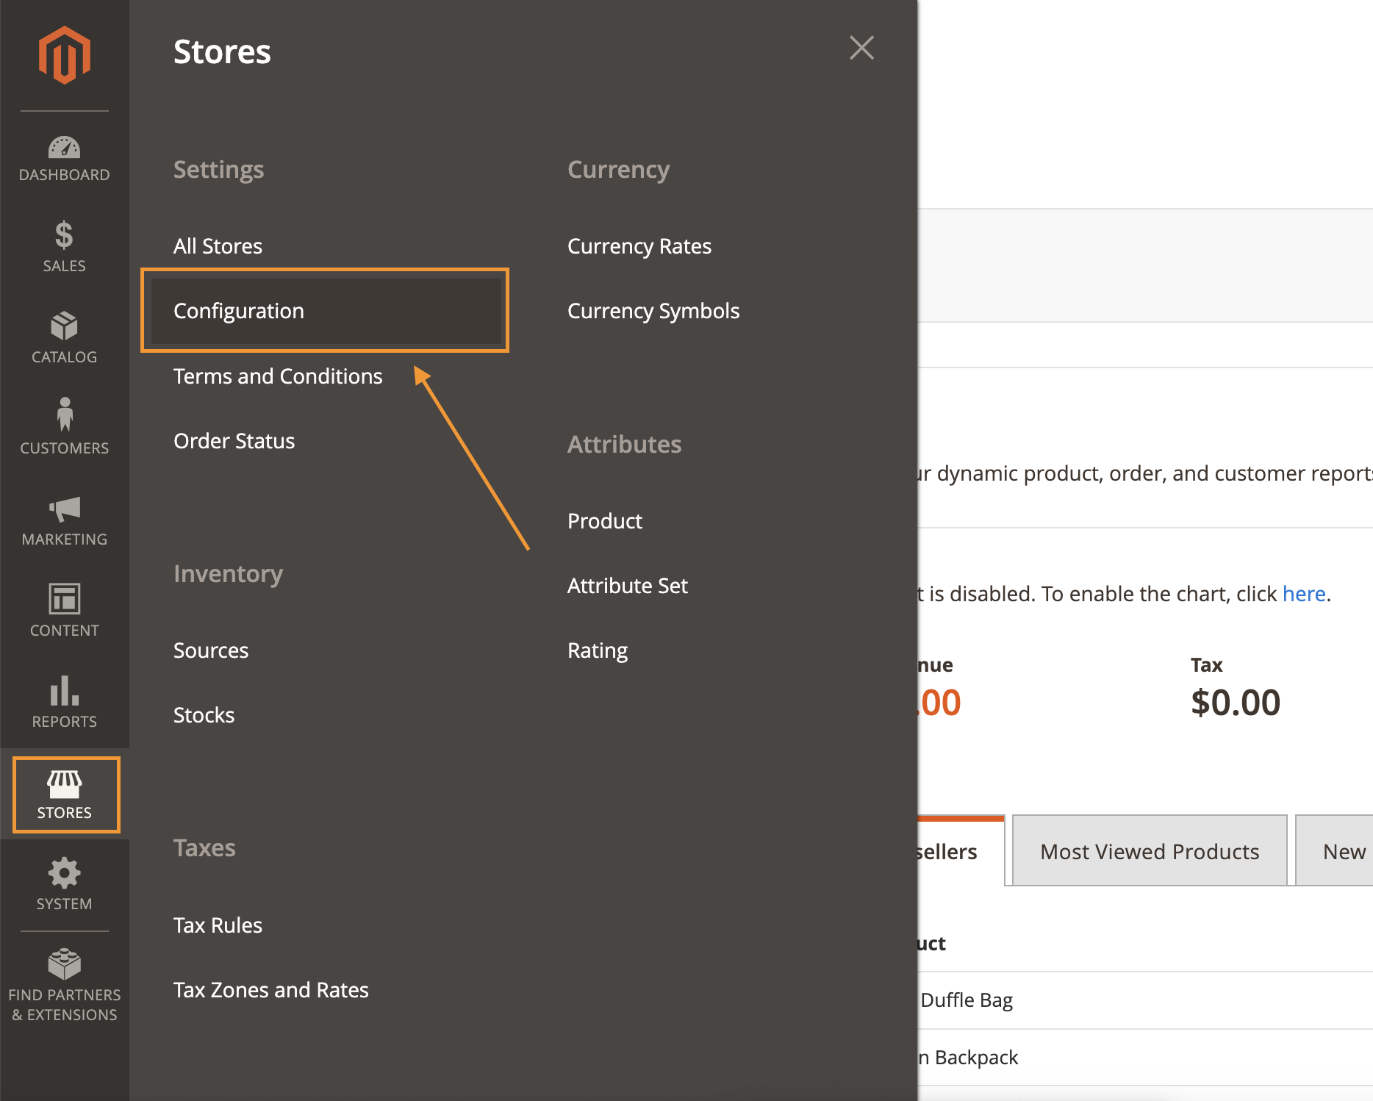
Task: Open the Dashboard from the sidebar
Action: point(64,157)
